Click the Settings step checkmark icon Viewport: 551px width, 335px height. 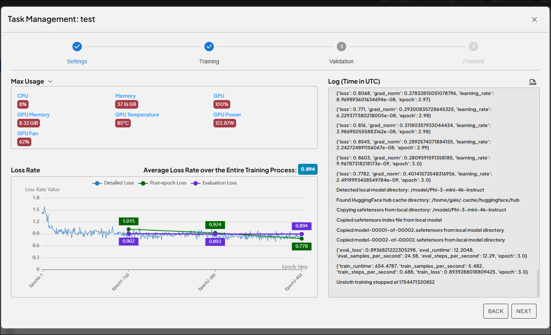coord(77,47)
